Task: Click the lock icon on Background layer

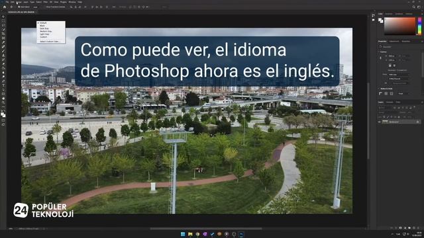Action: coord(417,122)
